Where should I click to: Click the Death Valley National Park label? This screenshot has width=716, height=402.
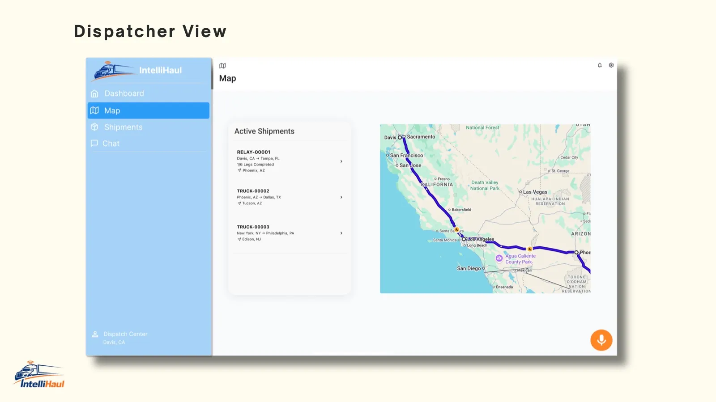click(485, 186)
